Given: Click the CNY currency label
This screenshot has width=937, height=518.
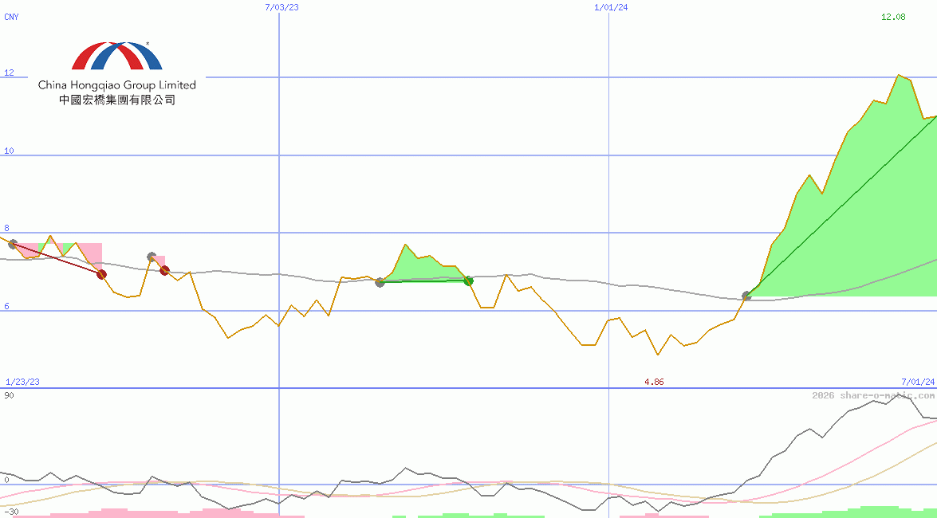Looking at the screenshot, I should (x=11, y=15).
